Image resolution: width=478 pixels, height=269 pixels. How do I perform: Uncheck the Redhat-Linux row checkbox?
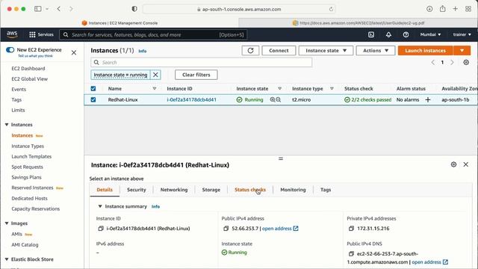pyautogui.click(x=93, y=99)
